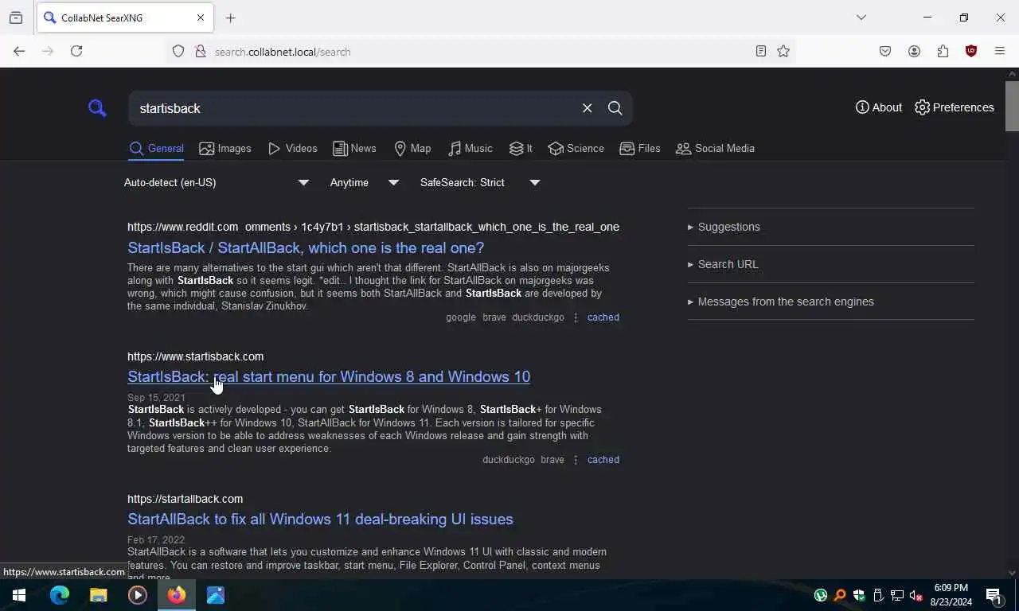Open the Auto-detect (en-US) language dropdown
The height and width of the screenshot is (611, 1019).
[x=217, y=182]
